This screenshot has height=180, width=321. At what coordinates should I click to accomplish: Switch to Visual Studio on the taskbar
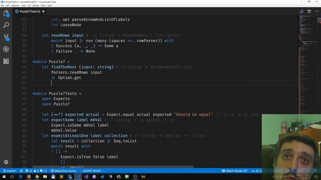tap(86, 176)
